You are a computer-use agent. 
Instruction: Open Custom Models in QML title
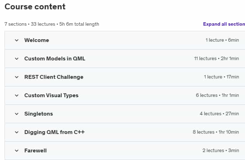click(x=55, y=59)
